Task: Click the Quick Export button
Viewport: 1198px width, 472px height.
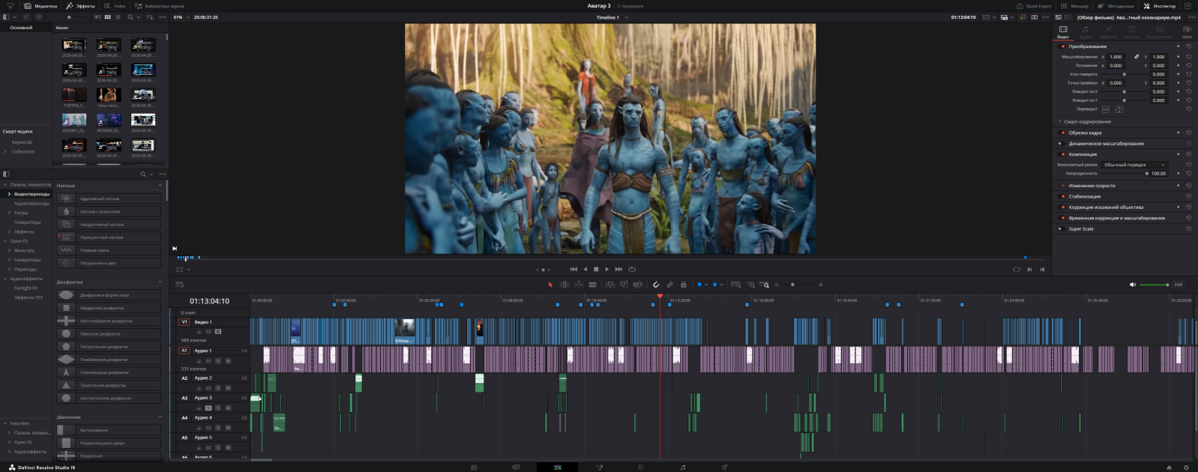Action: tap(1034, 6)
